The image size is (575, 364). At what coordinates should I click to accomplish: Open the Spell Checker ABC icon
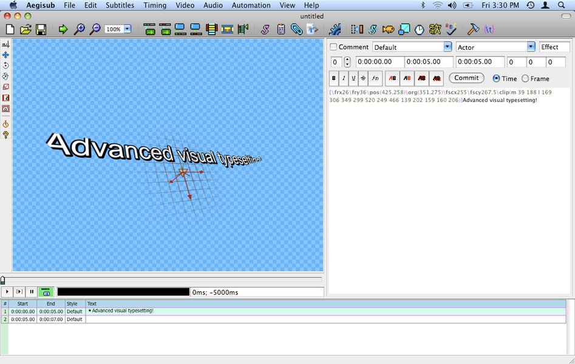pos(450,29)
